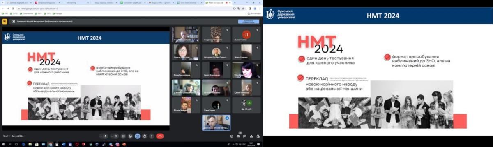Toggle captions in the Meet toolbar

[x=123, y=136]
